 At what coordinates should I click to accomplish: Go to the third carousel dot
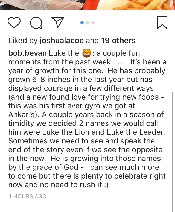[x=93, y=23]
